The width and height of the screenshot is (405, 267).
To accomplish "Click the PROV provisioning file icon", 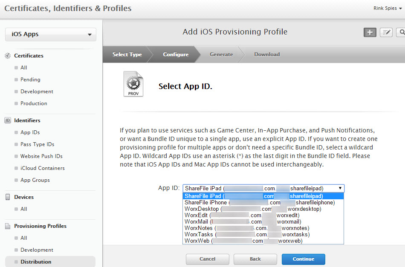I will [x=133, y=84].
